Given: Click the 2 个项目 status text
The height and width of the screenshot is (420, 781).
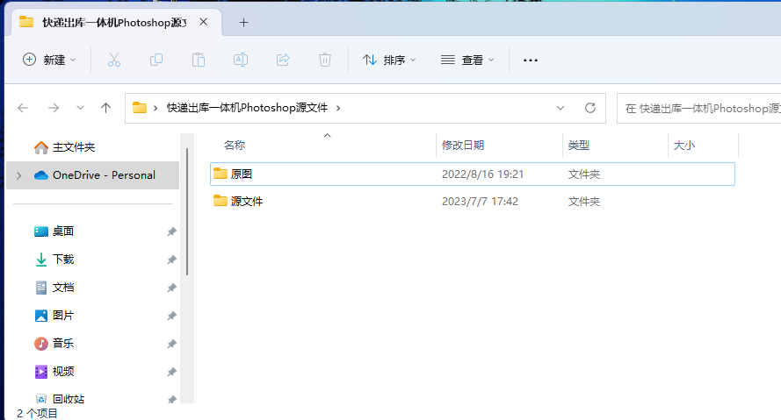Looking at the screenshot, I should click(x=37, y=413).
